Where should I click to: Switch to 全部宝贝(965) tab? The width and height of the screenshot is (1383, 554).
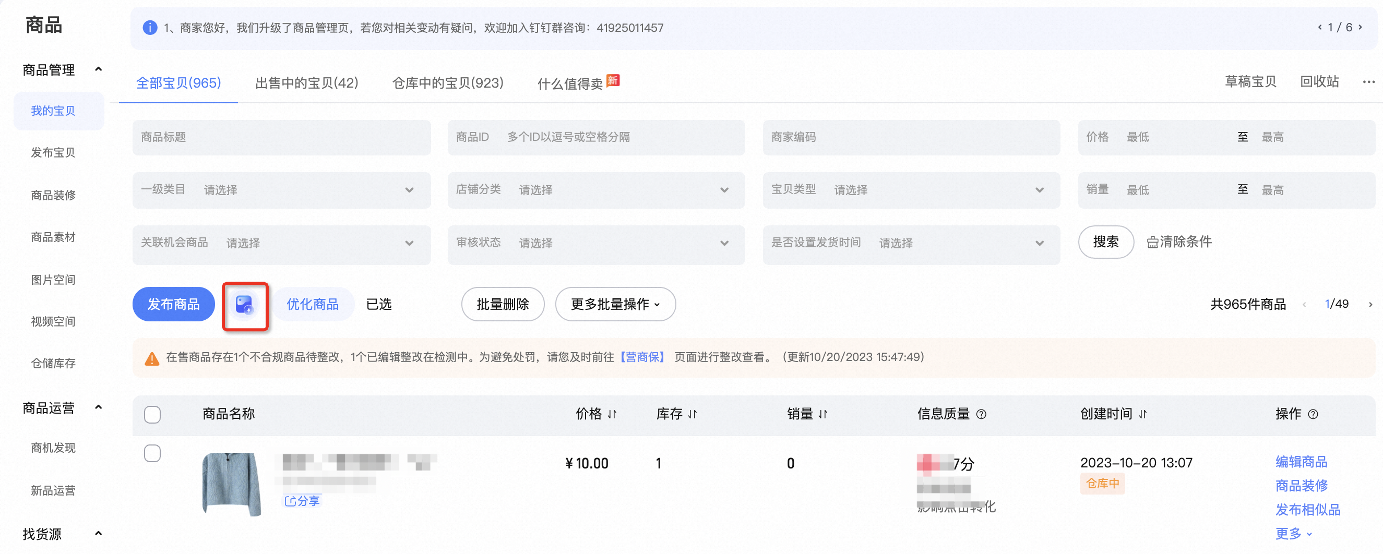coord(178,83)
